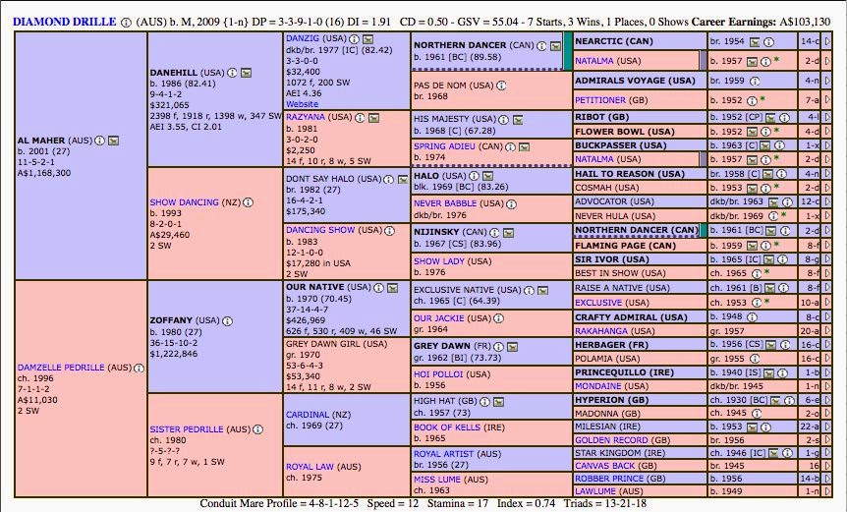
Task: Open info icon for AL MAHER
Action: [x=99, y=141]
